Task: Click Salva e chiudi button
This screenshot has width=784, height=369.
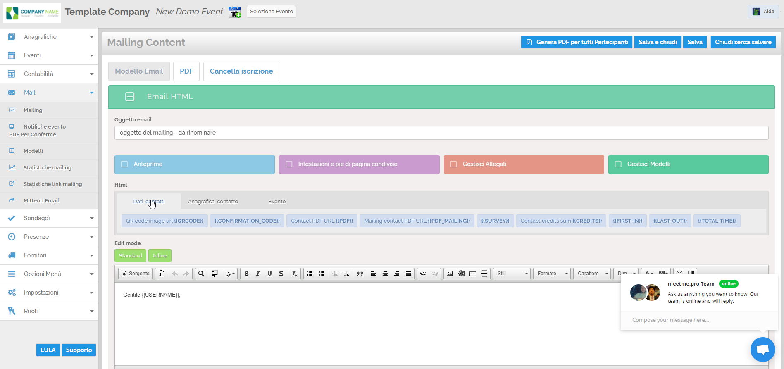Action: pyautogui.click(x=658, y=42)
